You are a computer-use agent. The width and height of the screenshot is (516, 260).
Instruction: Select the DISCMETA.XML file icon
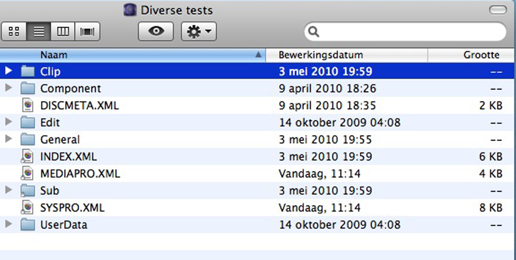coord(28,105)
